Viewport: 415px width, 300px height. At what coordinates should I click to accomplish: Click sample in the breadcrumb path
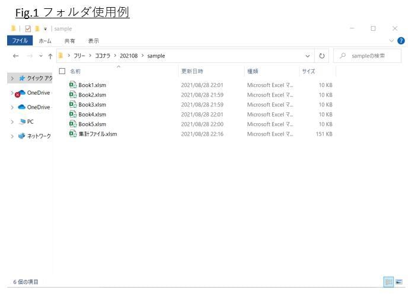pos(156,56)
